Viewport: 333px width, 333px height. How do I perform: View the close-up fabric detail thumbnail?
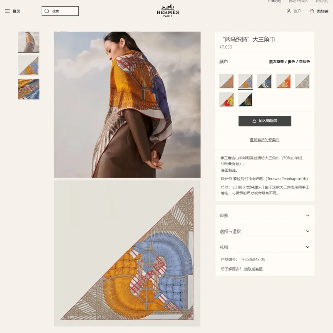coord(29,89)
